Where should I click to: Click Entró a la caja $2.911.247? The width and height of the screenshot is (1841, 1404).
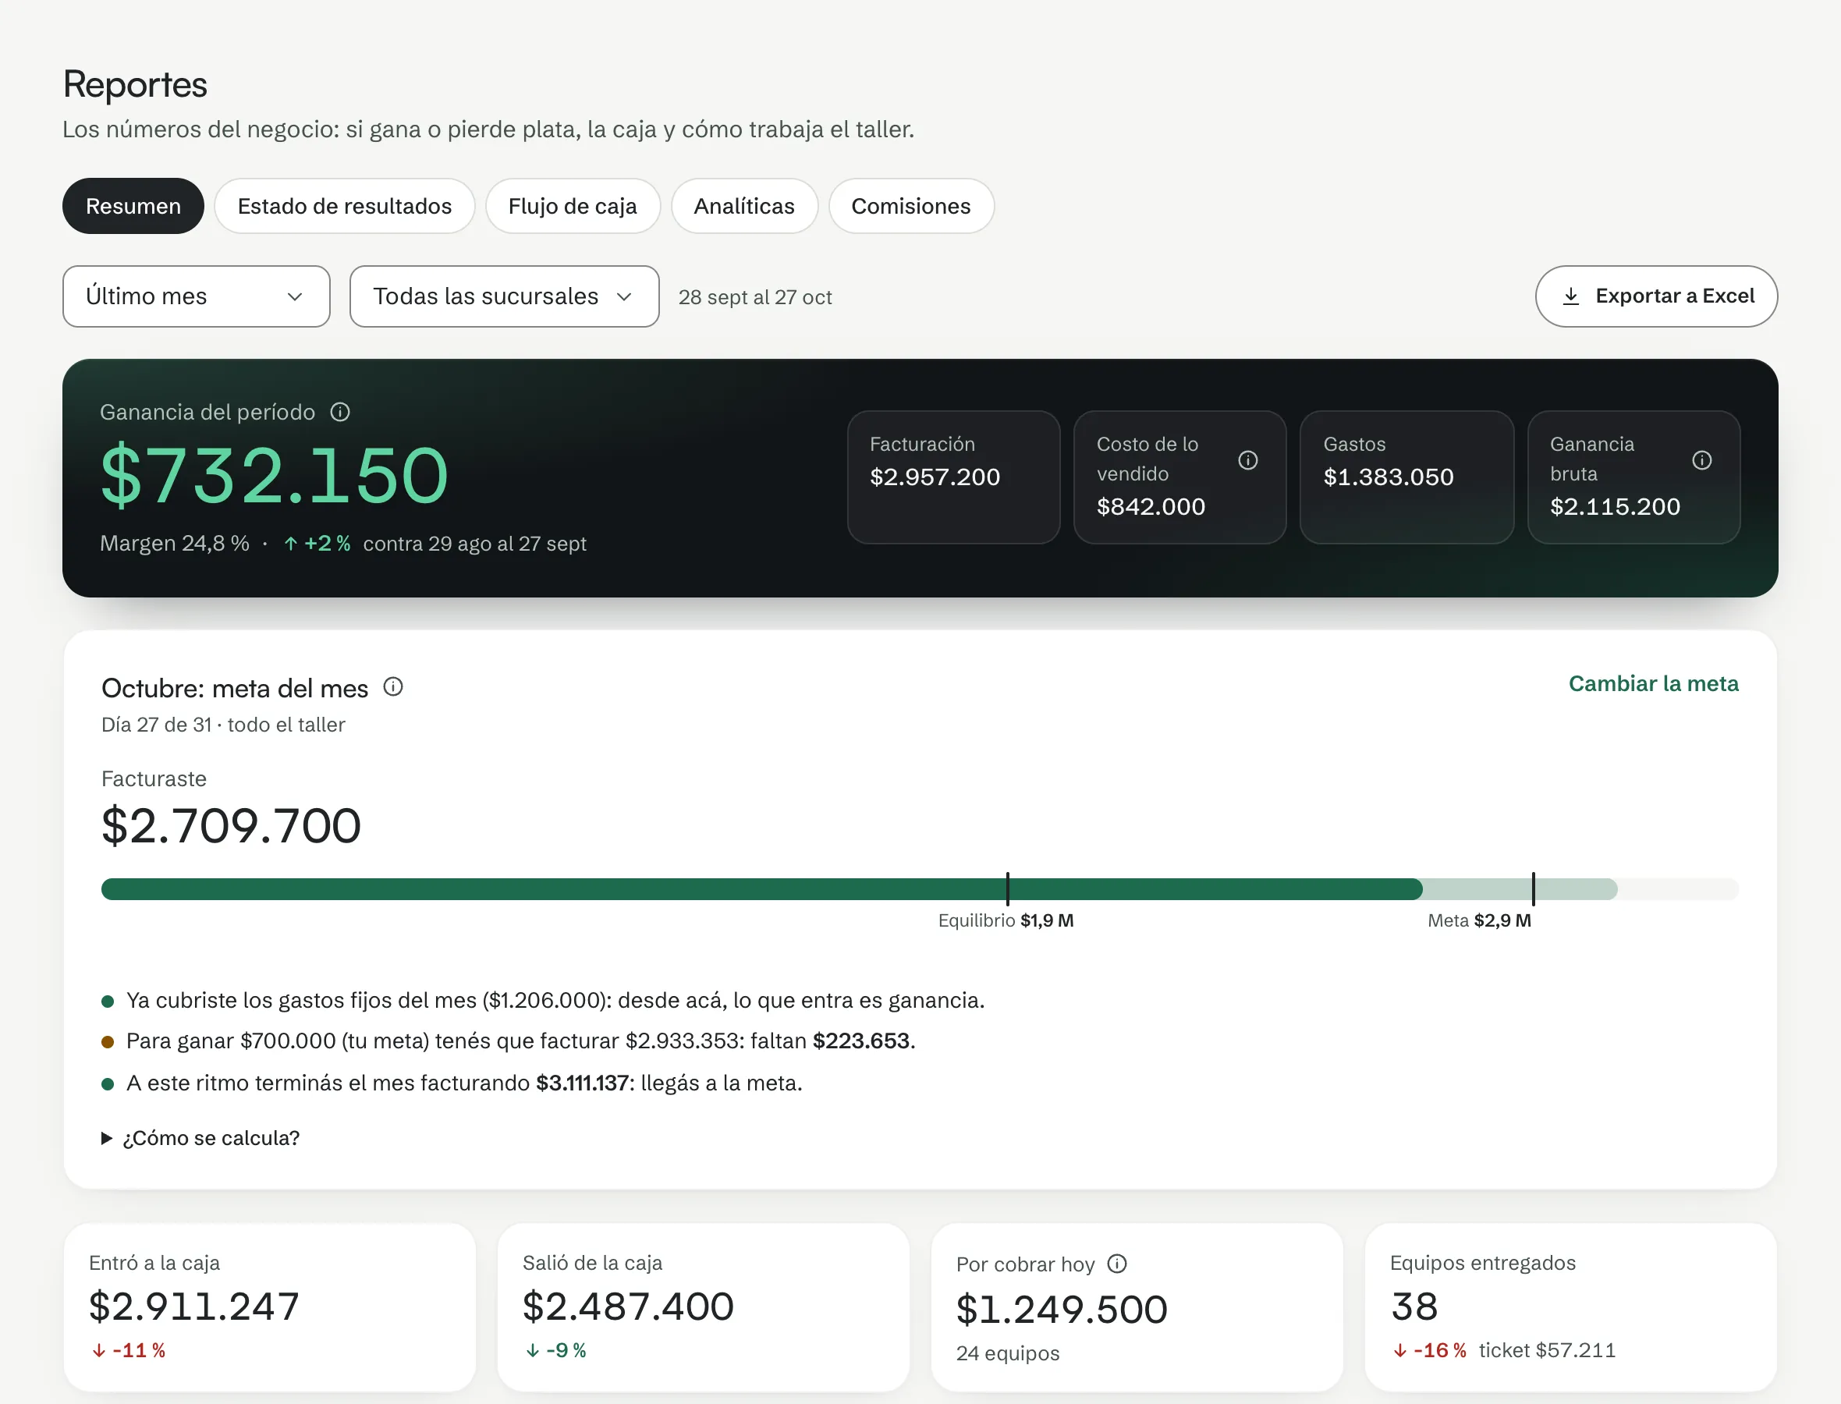coord(194,1306)
